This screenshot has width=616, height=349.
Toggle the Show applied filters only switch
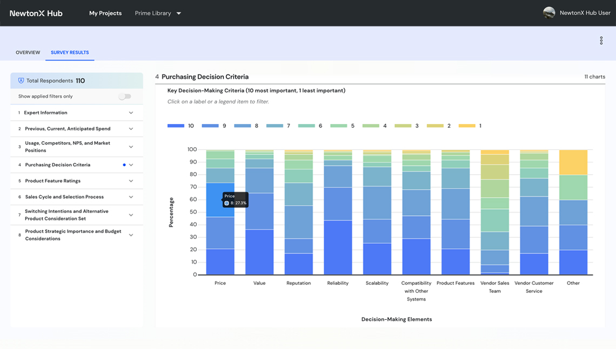pos(125,97)
